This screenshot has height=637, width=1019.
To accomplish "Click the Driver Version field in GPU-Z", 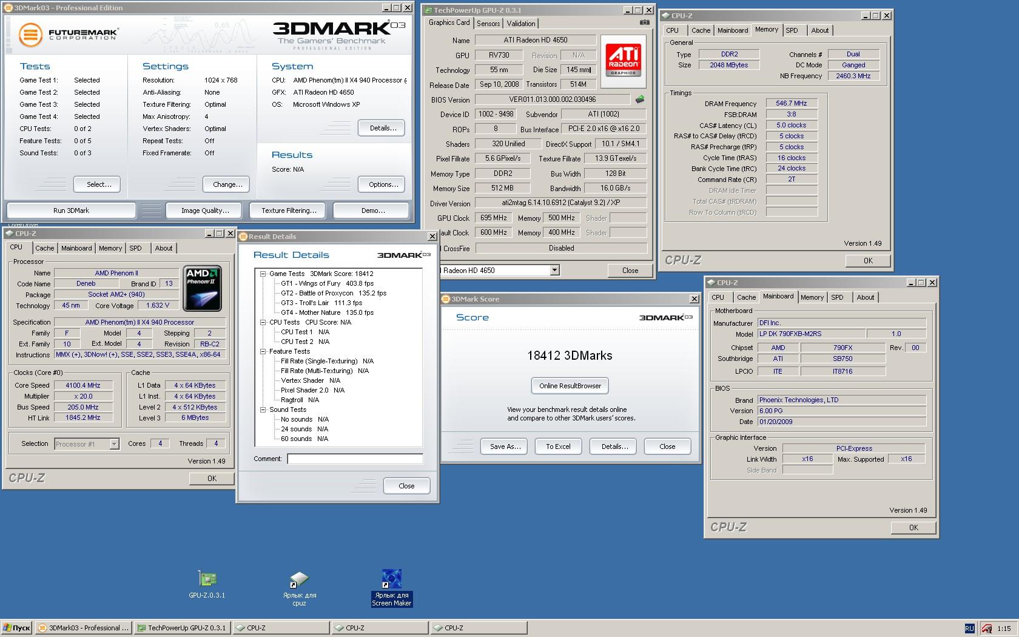I will (560, 203).
